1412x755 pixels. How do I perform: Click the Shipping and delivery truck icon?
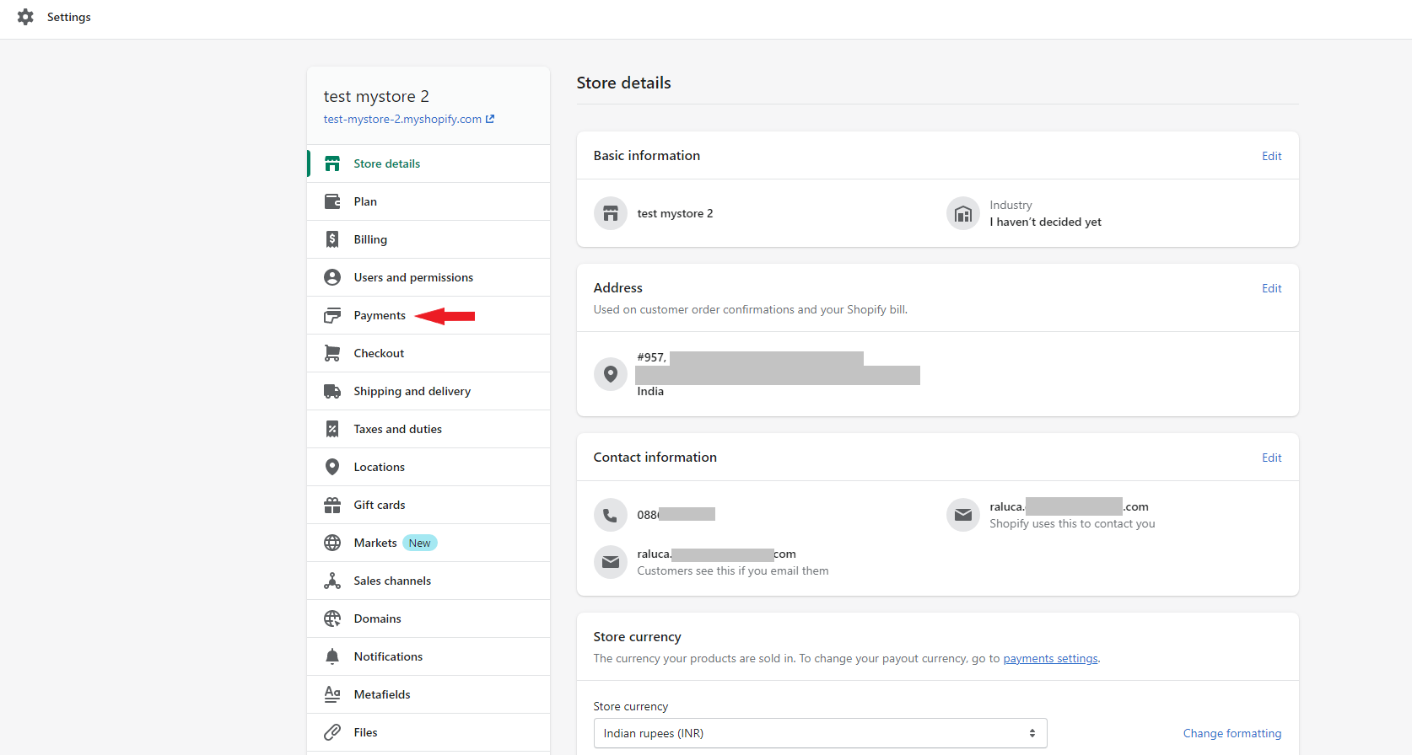(x=332, y=391)
